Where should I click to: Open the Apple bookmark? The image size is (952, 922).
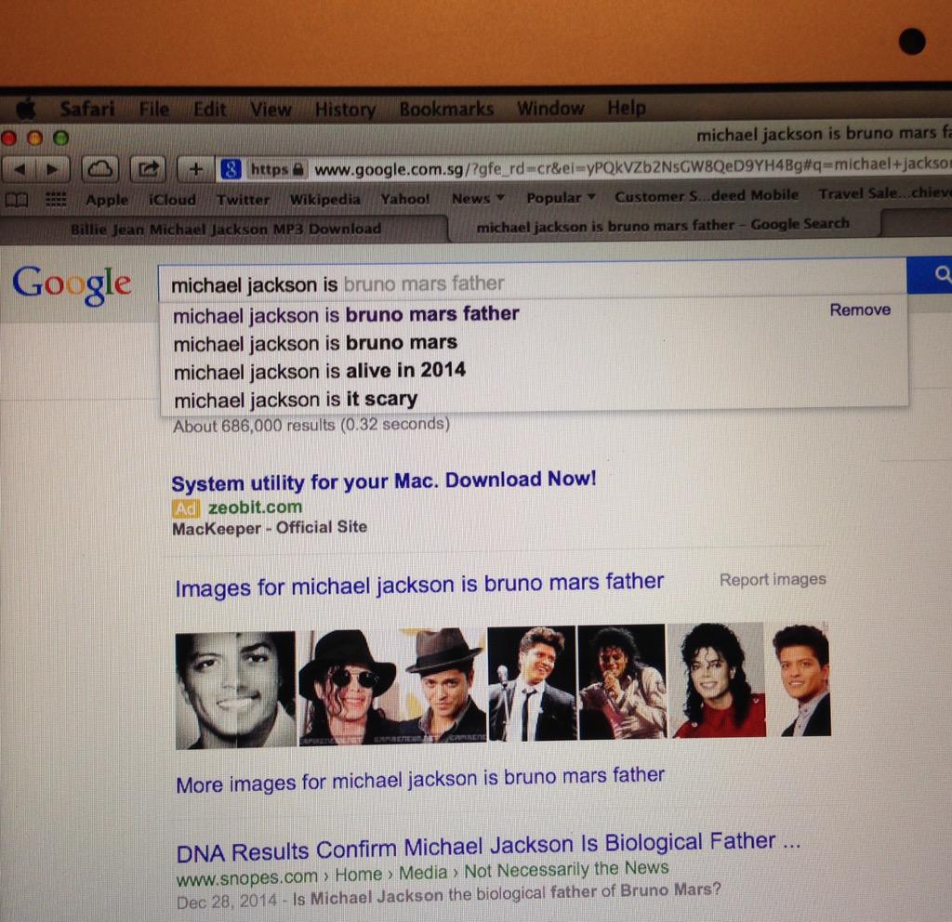(x=107, y=200)
